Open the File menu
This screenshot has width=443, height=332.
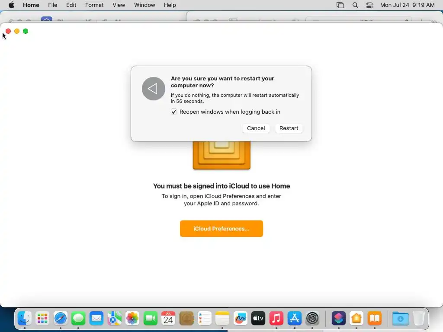[52, 5]
